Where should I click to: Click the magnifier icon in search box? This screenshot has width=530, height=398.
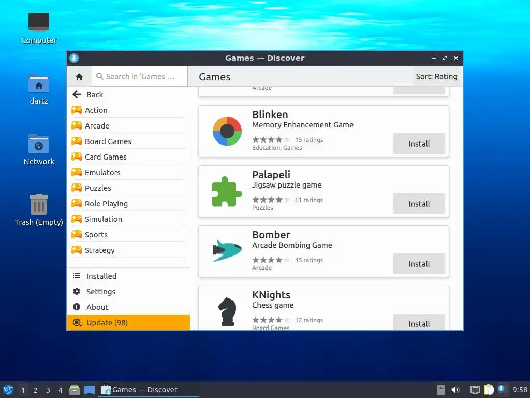(x=100, y=77)
